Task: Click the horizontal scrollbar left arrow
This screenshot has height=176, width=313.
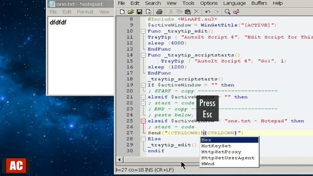Action: (119, 160)
